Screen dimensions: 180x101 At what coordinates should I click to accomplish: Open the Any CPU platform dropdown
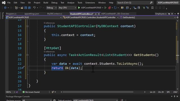pos(67,8)
